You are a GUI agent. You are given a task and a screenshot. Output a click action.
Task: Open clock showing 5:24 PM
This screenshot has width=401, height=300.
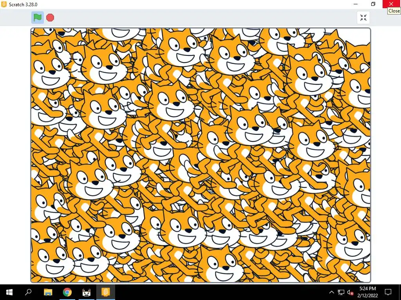click(x=367, y=292)
